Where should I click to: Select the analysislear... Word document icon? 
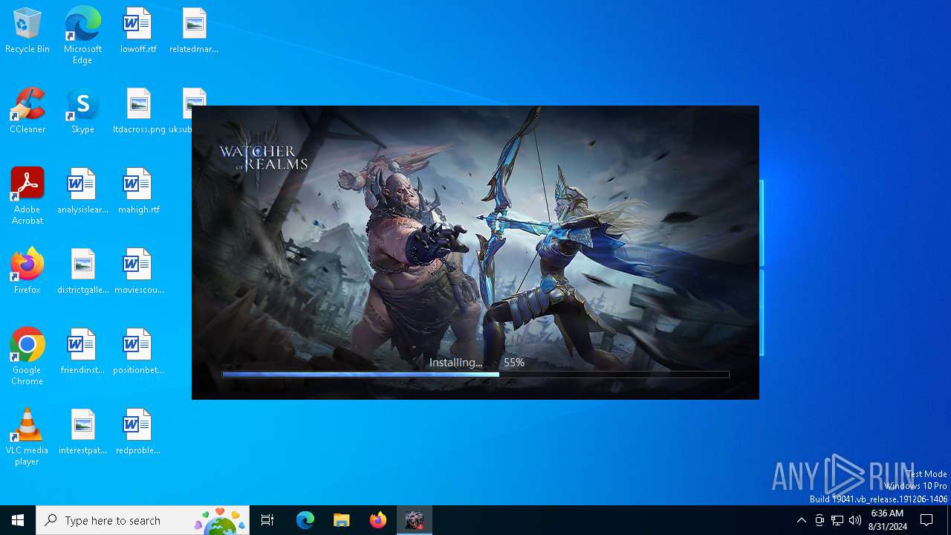[82, 192]
